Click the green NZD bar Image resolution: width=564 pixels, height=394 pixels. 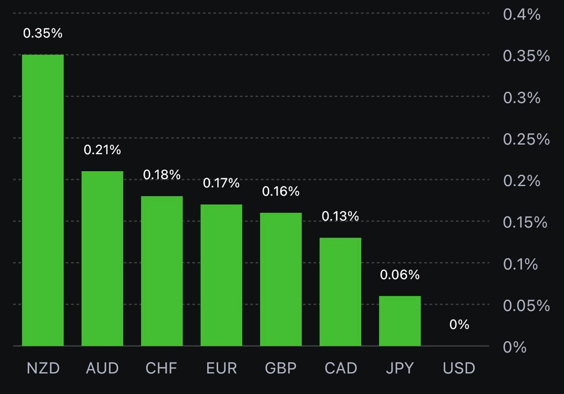43,200
